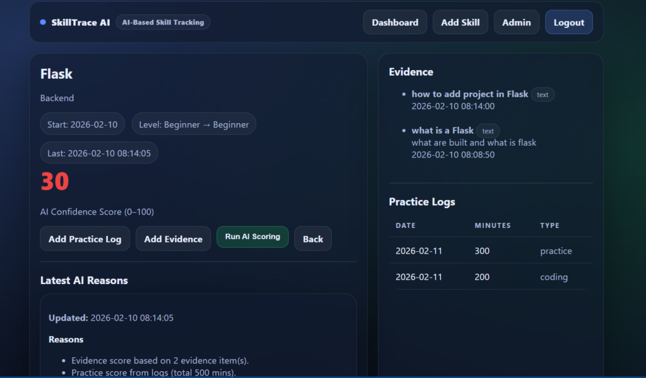Return using the Back button
The height and width of the screenshot is (378, 646).
(x=313, y=239)
